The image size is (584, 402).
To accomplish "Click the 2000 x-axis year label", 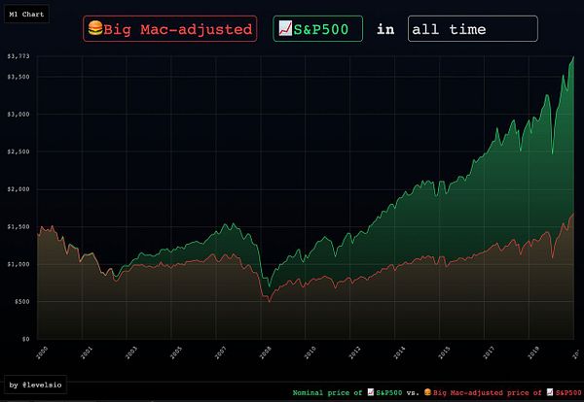I will click(42, 352).
